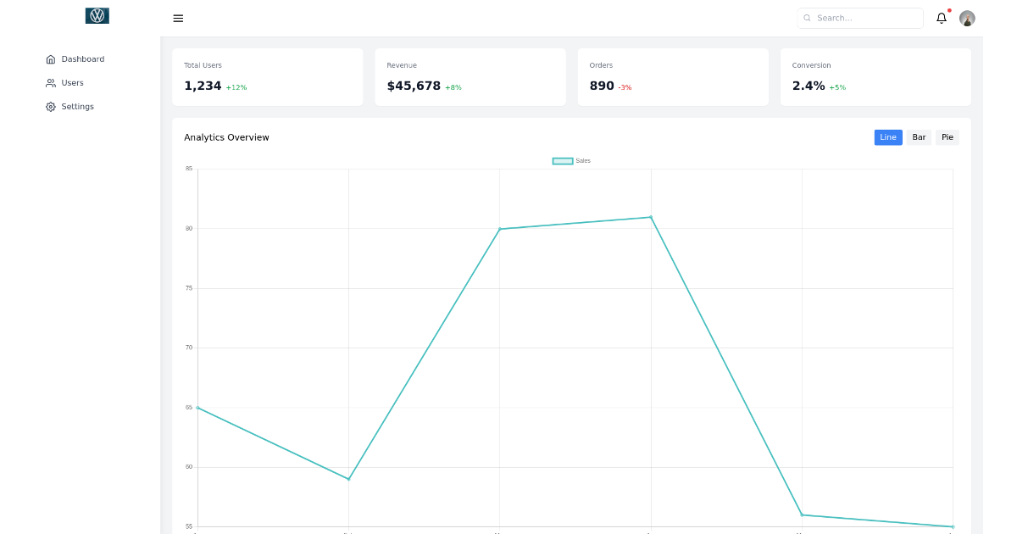Click the Users people icon
Viewport: 1017px width, 534px height.
pyautogui.click(x=51, y=82)
